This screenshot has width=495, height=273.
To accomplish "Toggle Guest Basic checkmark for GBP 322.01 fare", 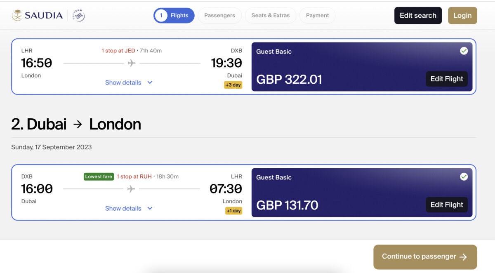I will 464,51.
